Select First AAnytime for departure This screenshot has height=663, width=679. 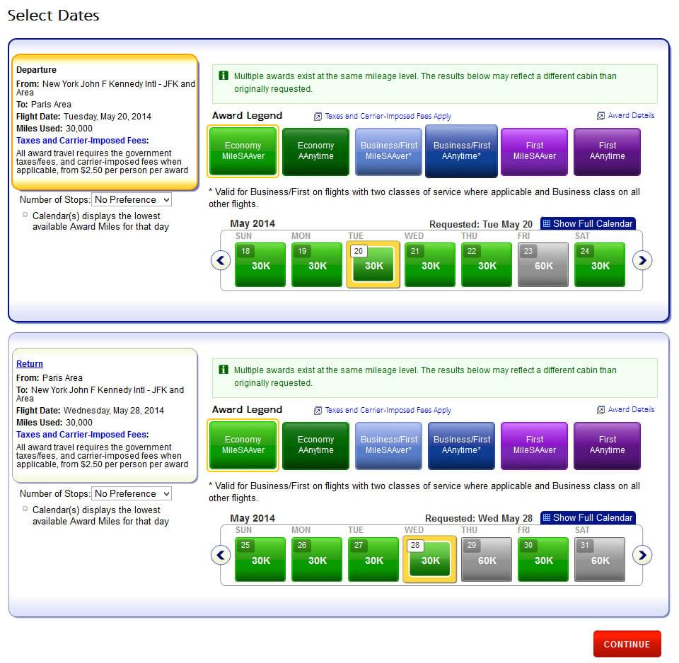coord(607,151)
